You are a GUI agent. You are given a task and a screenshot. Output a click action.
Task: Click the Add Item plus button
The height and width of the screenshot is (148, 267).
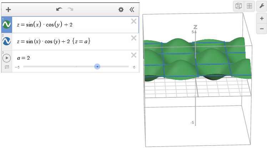[x=9, y=10]
